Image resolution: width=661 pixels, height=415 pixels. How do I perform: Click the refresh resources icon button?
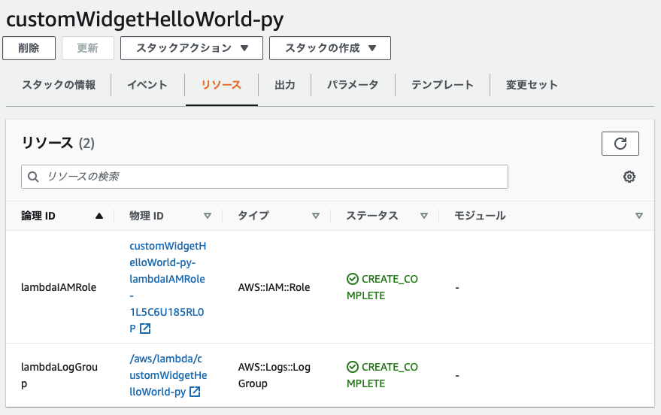pyautogui.click(x=620, y=144)
